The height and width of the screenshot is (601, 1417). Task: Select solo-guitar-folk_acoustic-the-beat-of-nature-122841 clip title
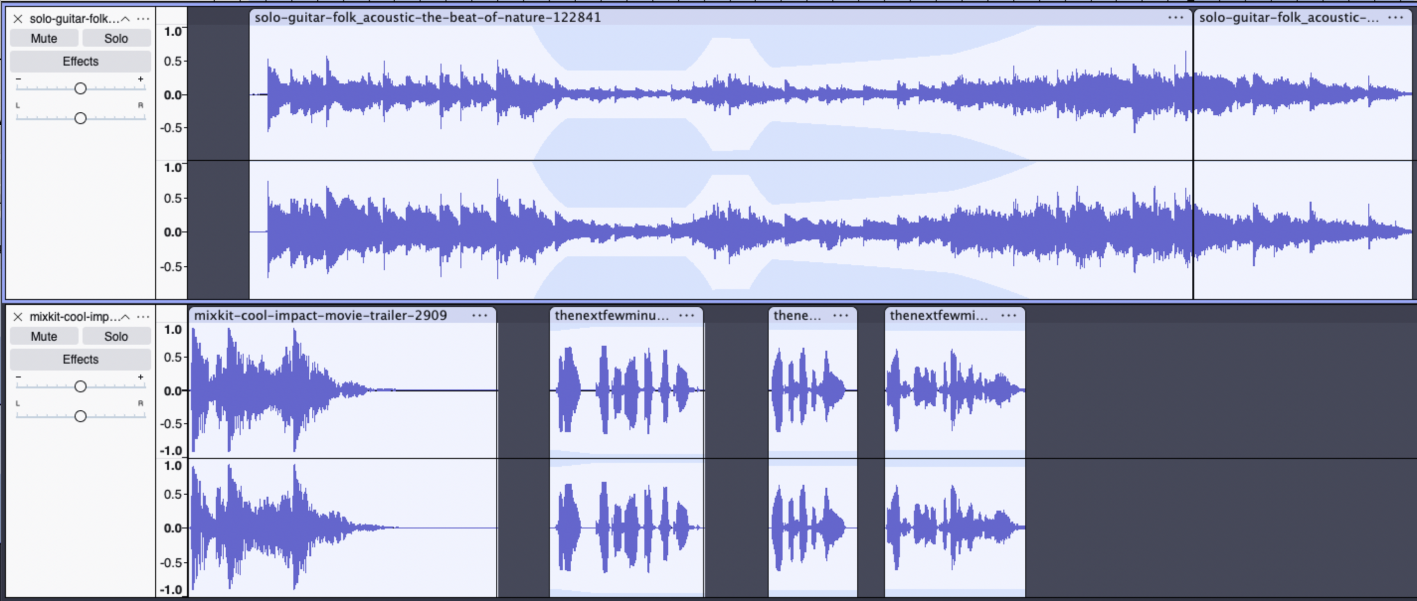[x=428, y=17]
